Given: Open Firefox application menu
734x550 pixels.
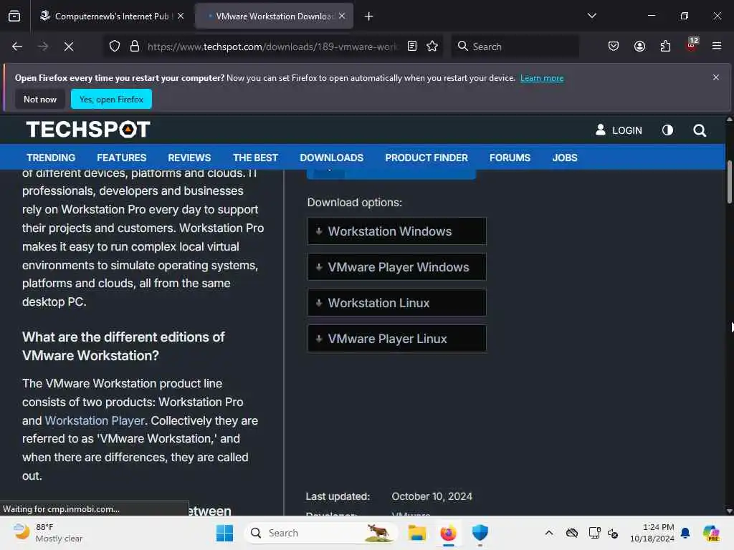Looking at the screenshot, I should (x=717, y=47).
